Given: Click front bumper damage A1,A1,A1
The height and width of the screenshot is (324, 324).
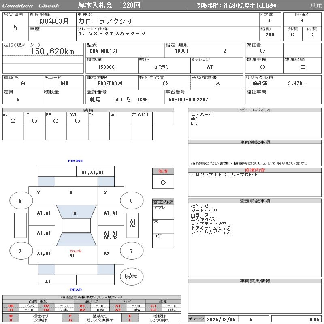Looking at the screenshot, I should (93, 173).
